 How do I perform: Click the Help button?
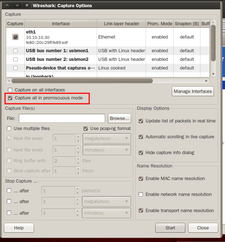point(19,228)
